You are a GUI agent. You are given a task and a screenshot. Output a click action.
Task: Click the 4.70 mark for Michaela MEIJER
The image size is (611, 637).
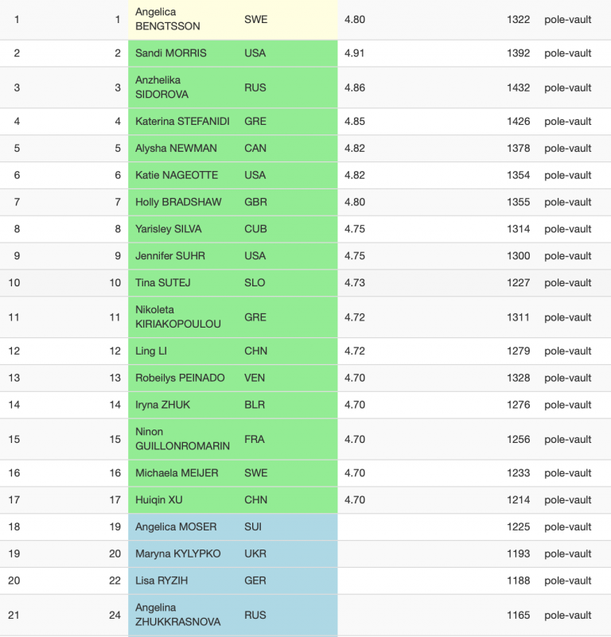(x=355, y=473)
